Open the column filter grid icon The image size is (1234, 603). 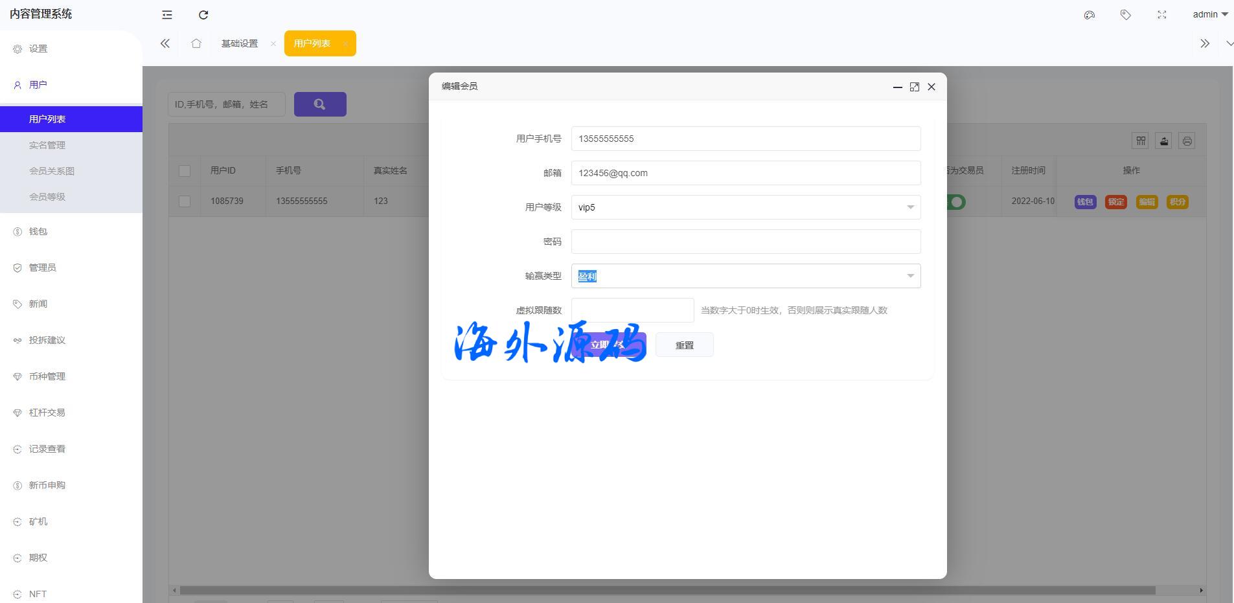point(1141,141)
